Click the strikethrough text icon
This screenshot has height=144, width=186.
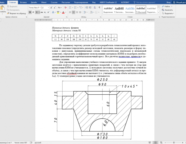(42, 13)
